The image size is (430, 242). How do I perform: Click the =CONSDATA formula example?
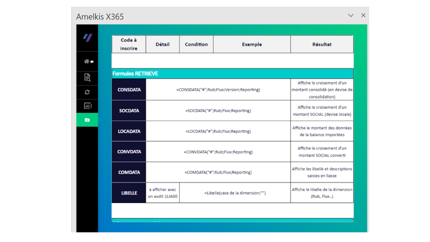(218, 89)
